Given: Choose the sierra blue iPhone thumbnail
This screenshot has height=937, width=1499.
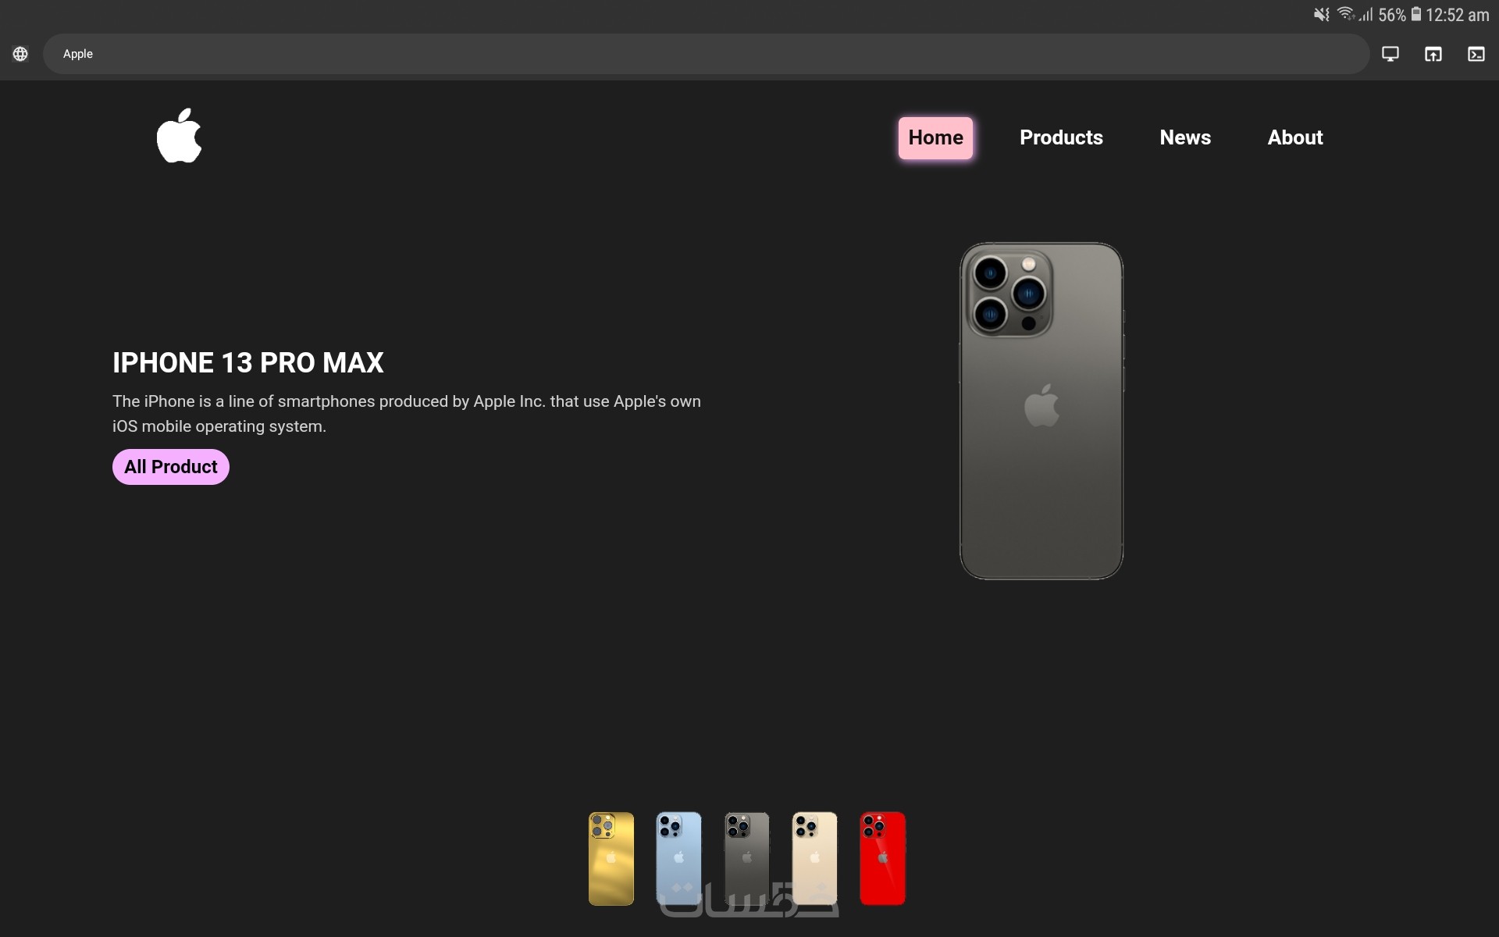Looking at the screenshot, I should tap(679, 859).
